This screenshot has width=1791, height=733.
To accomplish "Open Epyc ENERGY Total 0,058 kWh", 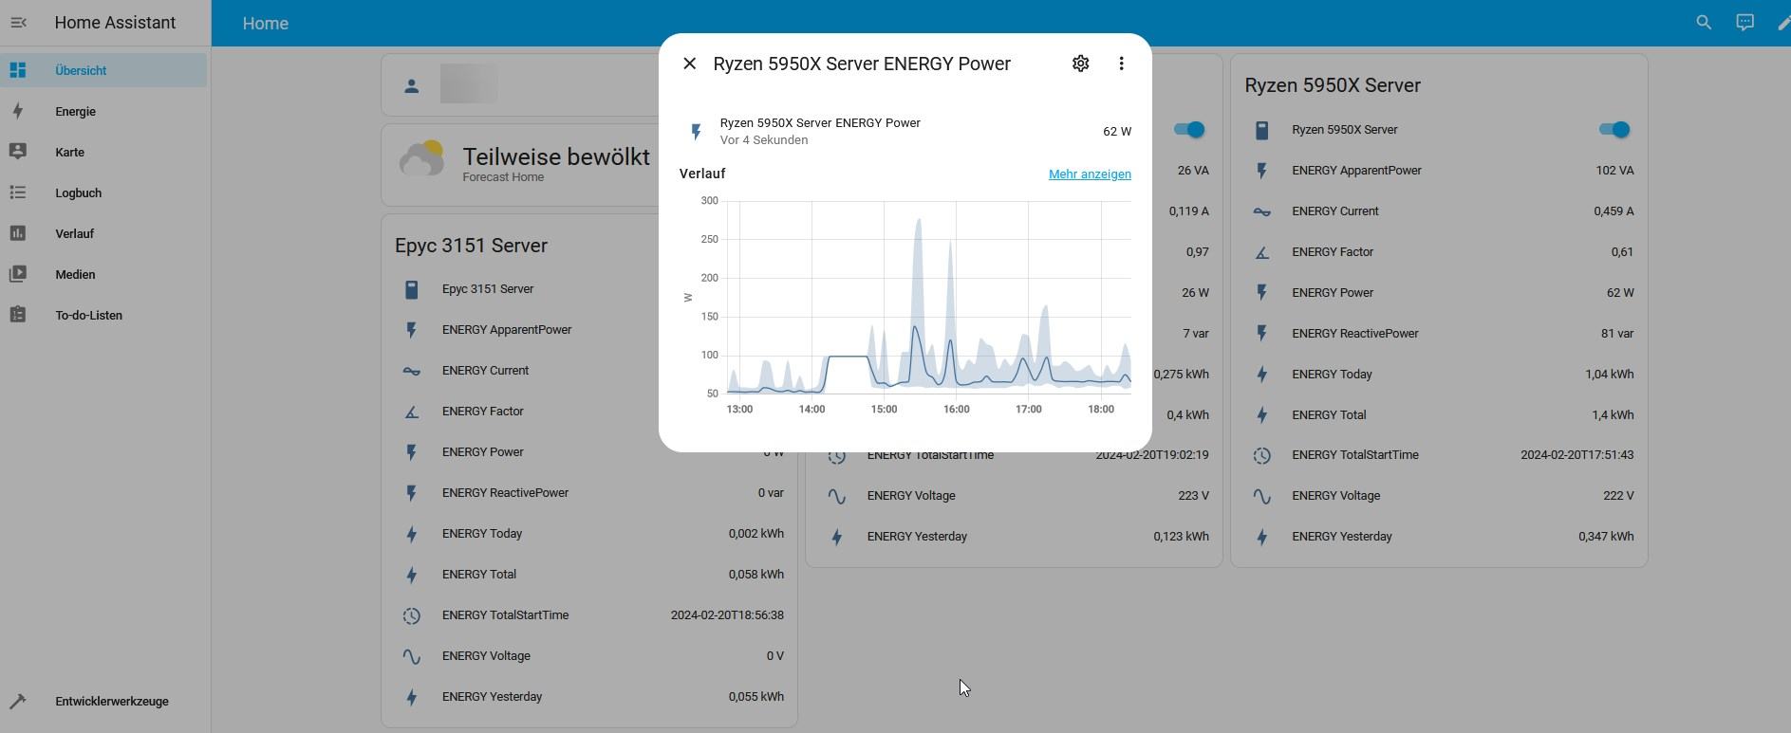I will [x=589, y=575].
